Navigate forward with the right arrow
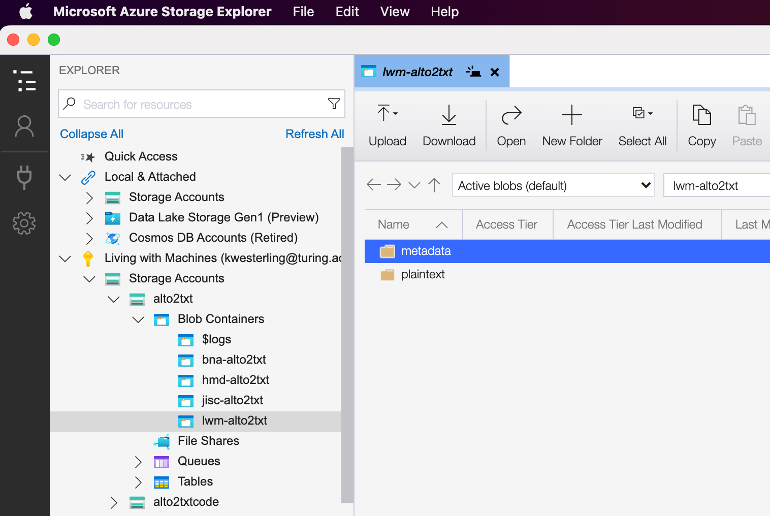This screenshot has width=770, height=516. click(394, 184)
